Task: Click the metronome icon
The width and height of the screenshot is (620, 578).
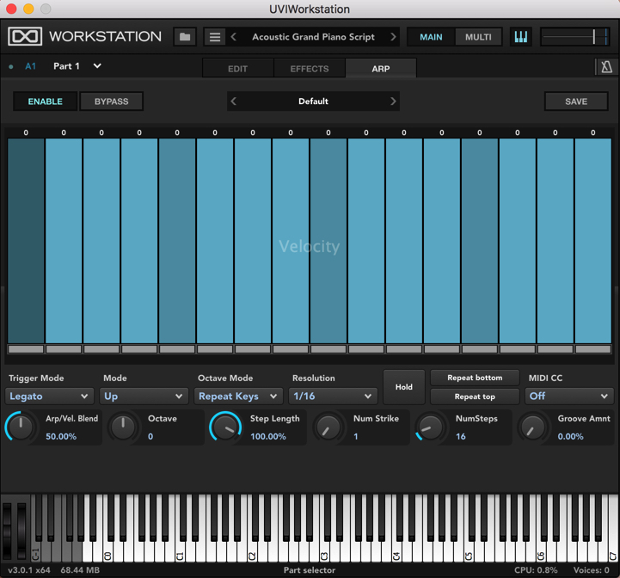Action: [606, 67]
